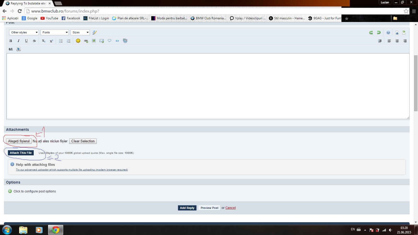This screenshot has width=418, height=235.
Task: Toggle italic formatting
Action: click(19, 41)
